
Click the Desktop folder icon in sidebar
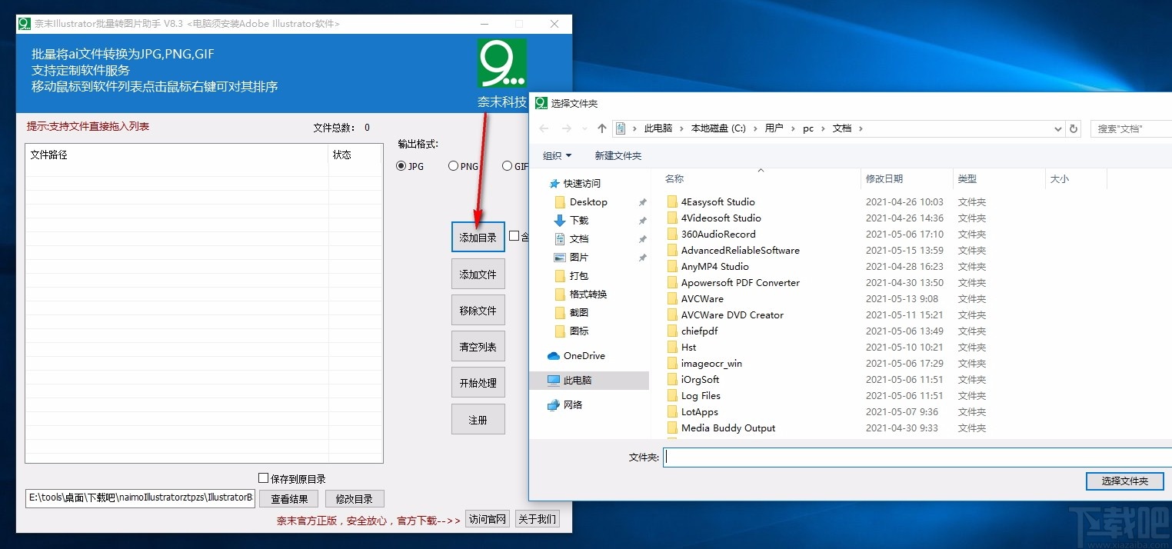560,202
